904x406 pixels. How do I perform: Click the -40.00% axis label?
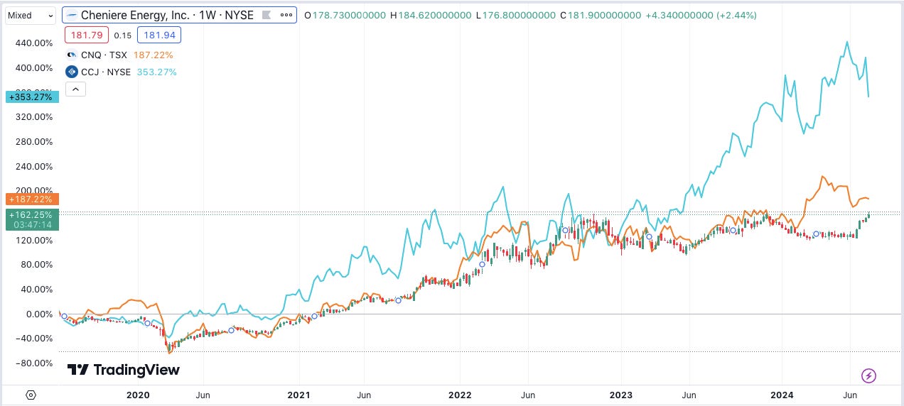(x=34, y=339)
